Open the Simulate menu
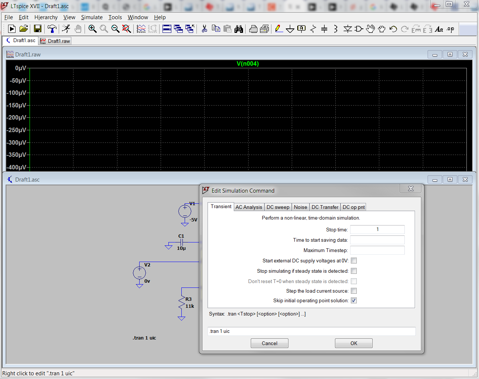 [92, 17]
